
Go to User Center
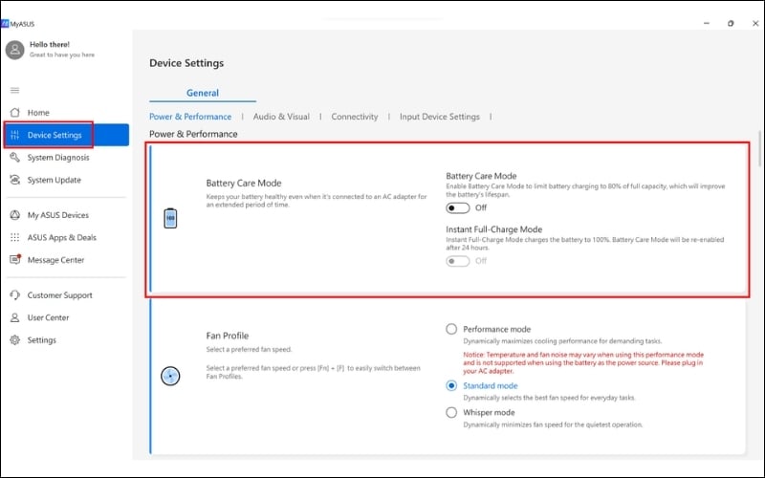point(48,317)
